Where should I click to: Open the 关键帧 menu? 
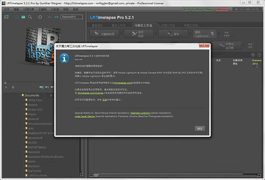click(42, 9)
